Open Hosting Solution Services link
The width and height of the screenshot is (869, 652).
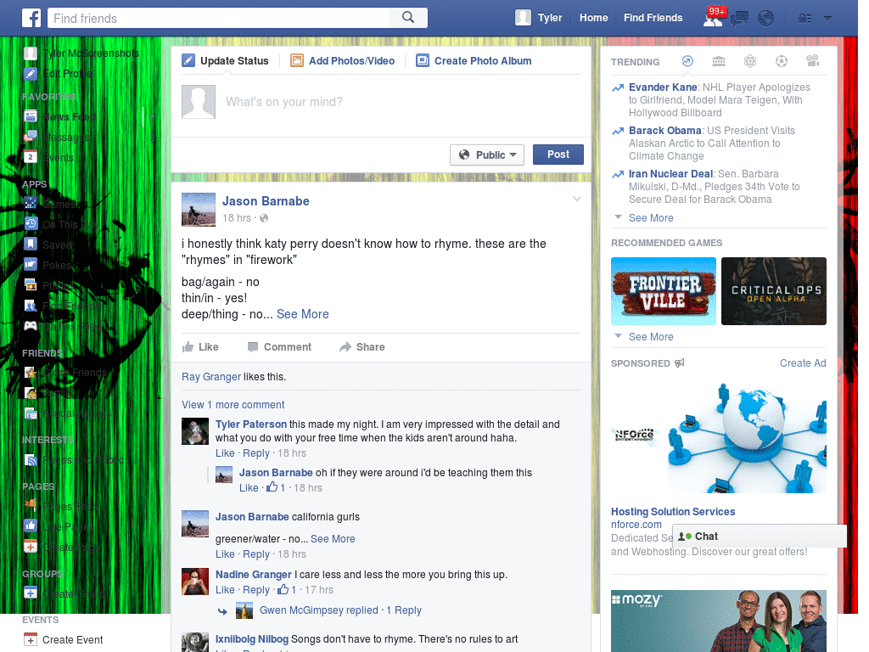(x=673, y=512)
